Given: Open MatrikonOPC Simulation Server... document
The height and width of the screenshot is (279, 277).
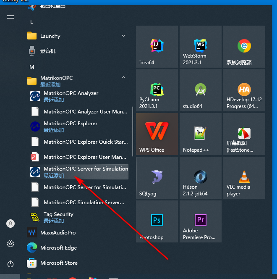Looking at the screenshot, I should pos(78,202).
